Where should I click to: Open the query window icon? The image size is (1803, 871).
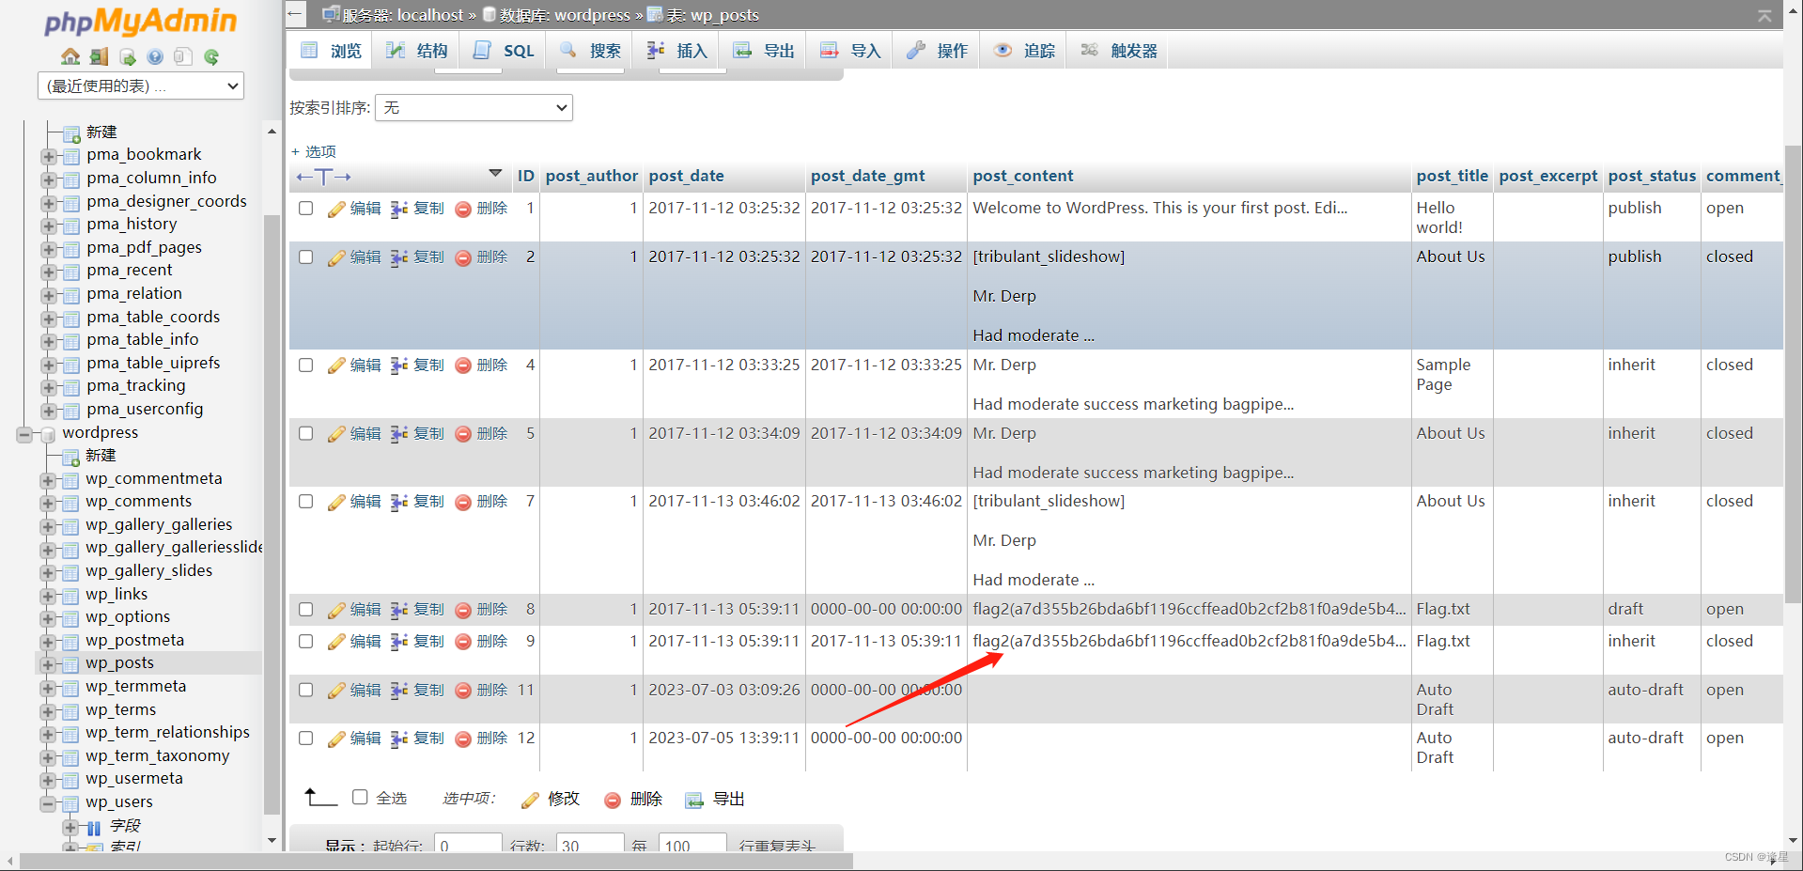click(127, 56)
